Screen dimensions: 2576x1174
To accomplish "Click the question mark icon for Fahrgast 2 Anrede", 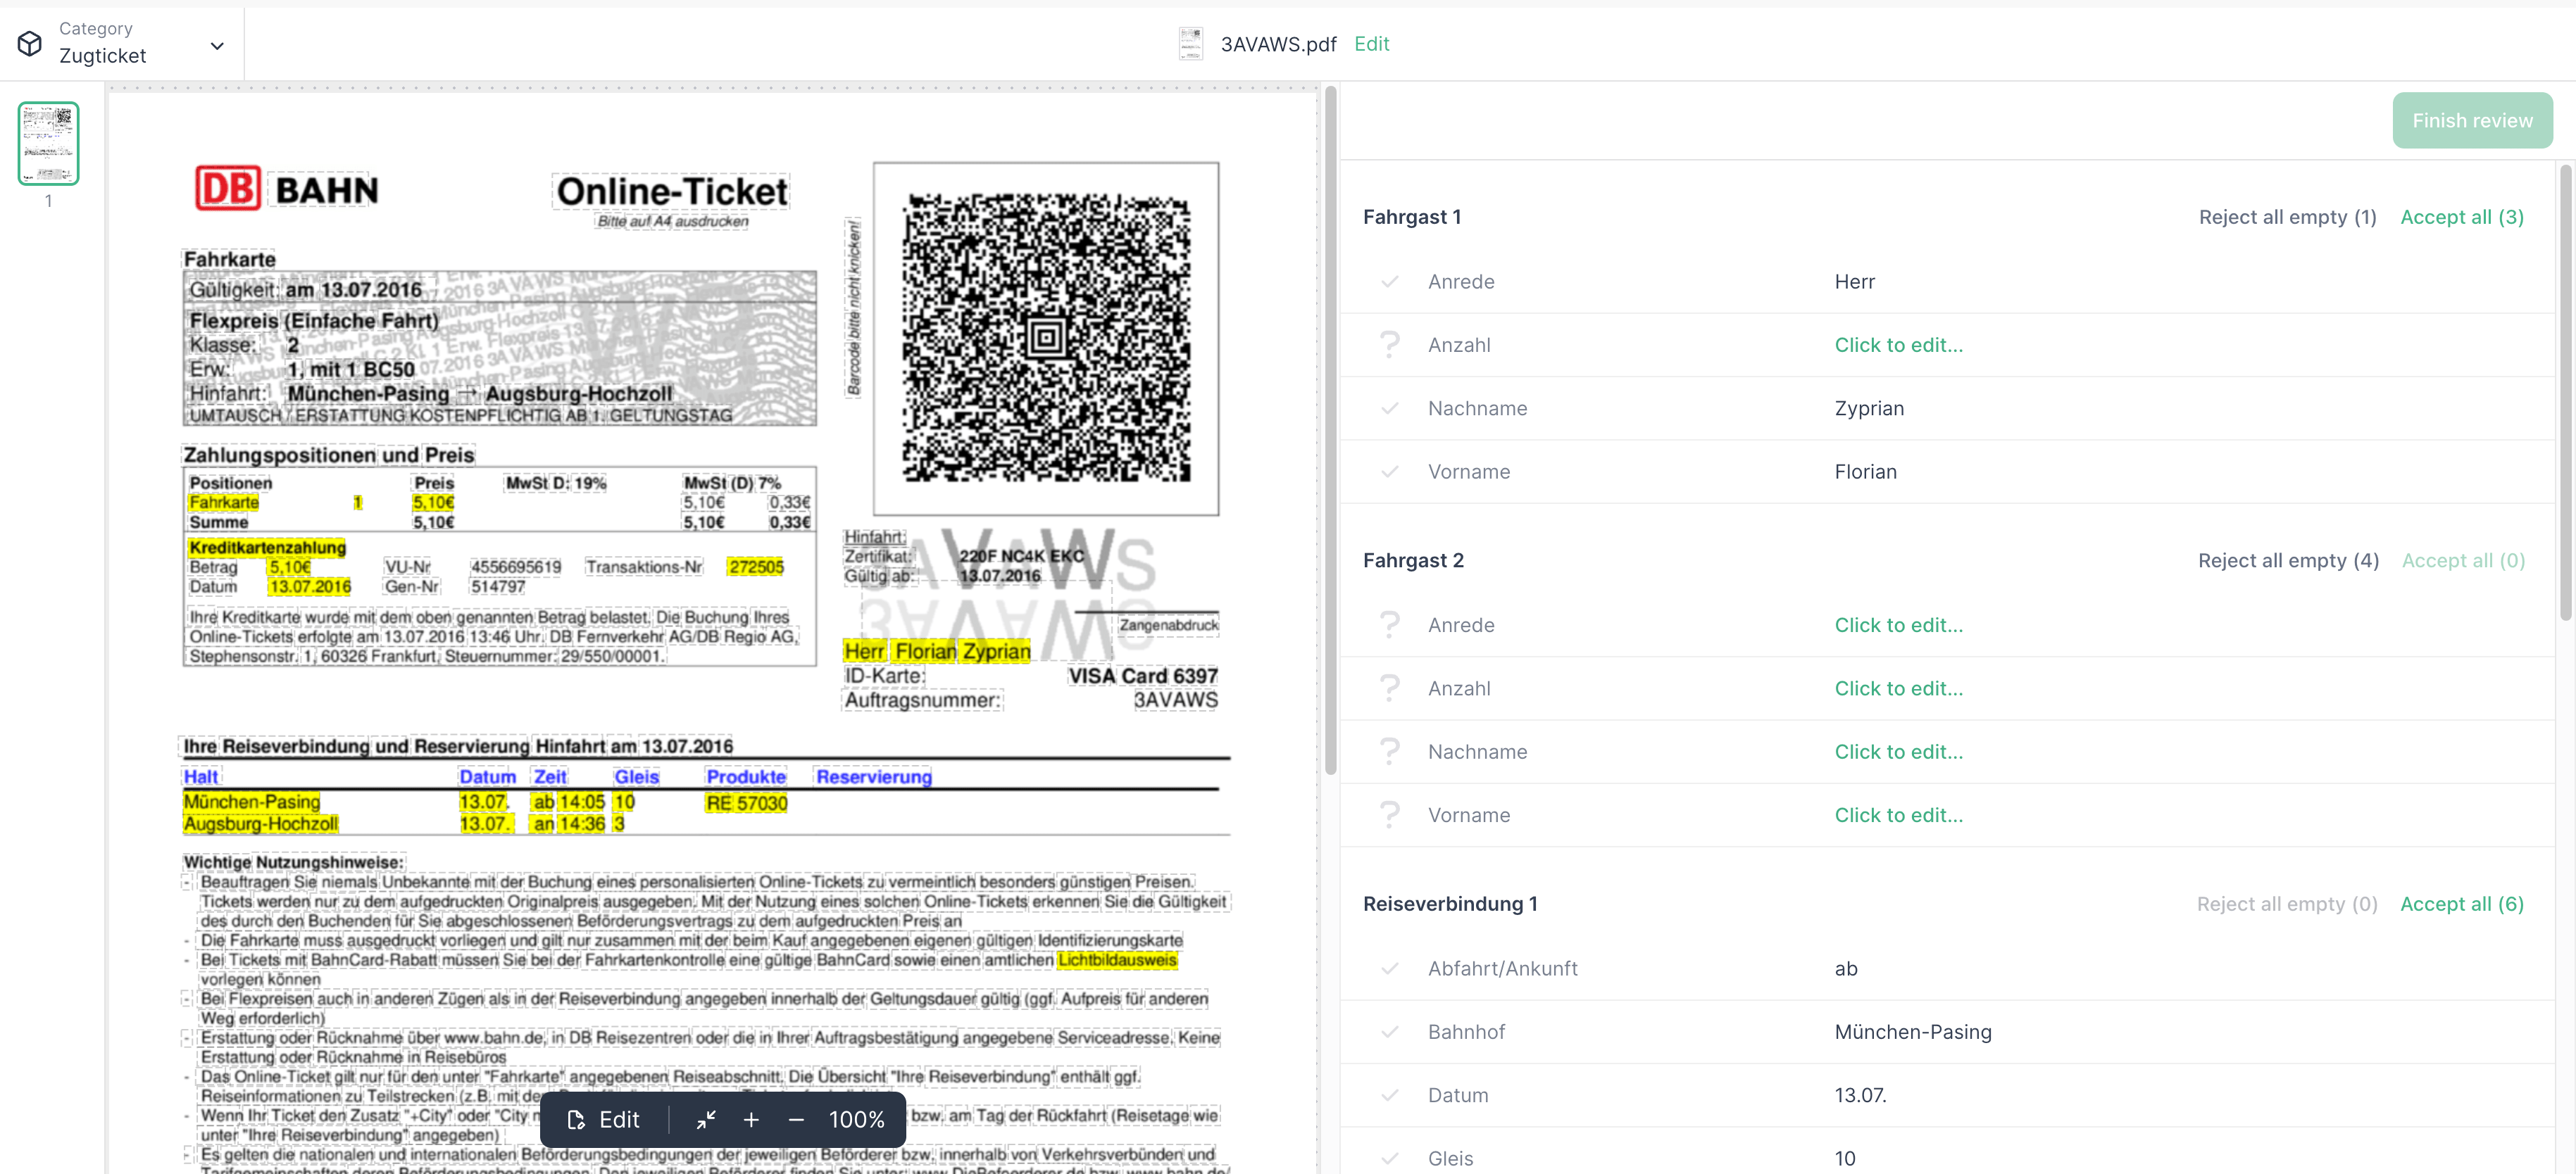I will click(x=1389, y=626).
